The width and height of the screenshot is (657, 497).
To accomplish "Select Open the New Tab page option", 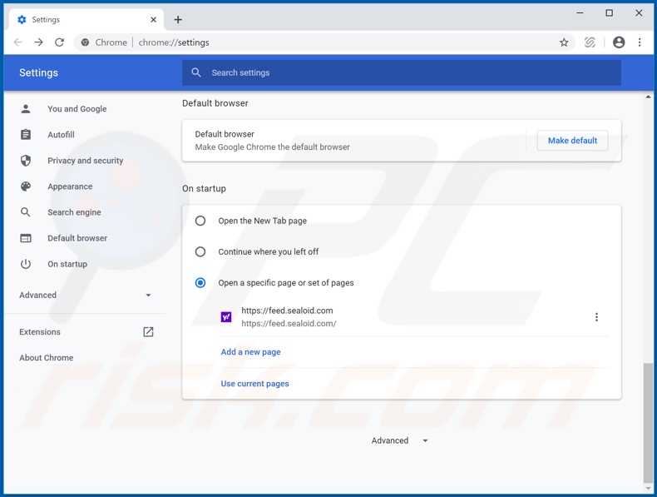I will [x=200, y=221].
